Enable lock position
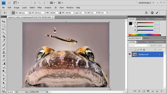 tap(141, 50)
